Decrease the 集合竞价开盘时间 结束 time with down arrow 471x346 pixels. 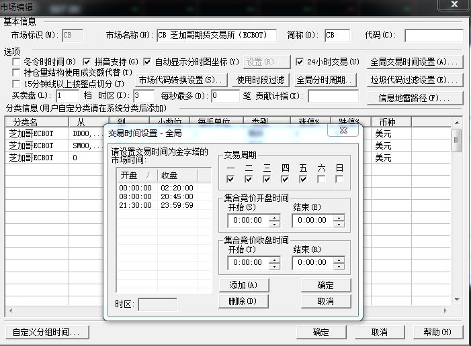pos(339,223)
